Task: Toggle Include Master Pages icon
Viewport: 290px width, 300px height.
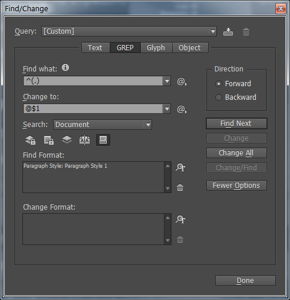Action: tap(84, 140)
